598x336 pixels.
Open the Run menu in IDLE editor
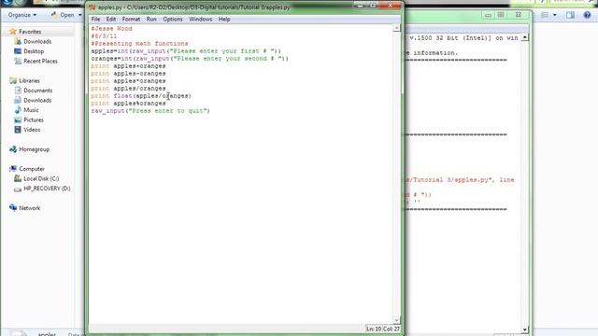tap(151, 19)
